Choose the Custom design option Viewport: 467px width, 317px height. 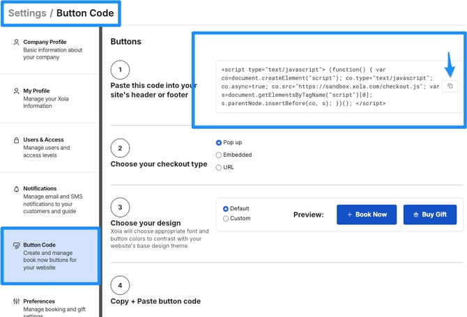click(x=226, y=219)
